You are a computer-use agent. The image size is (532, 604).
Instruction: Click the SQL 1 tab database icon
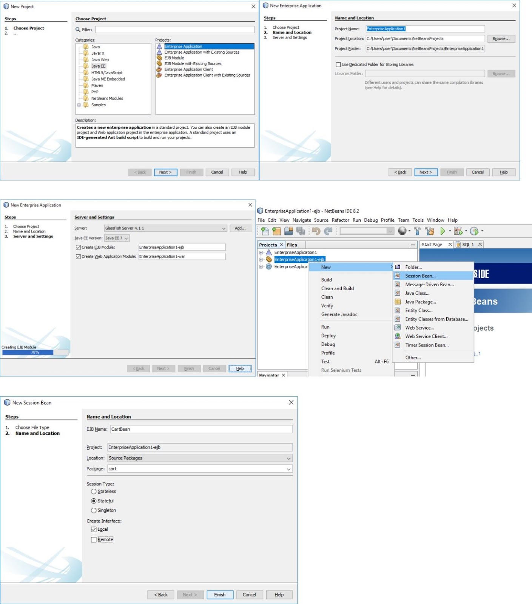[458, 245]
